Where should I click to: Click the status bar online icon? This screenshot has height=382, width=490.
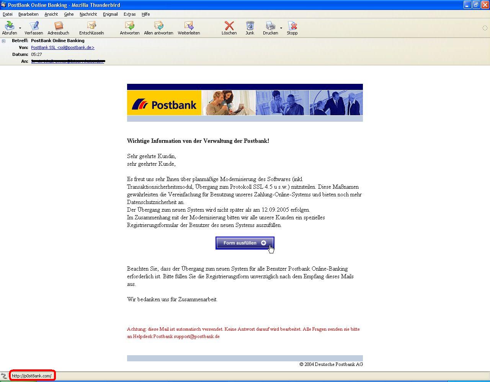click(4, 376)
